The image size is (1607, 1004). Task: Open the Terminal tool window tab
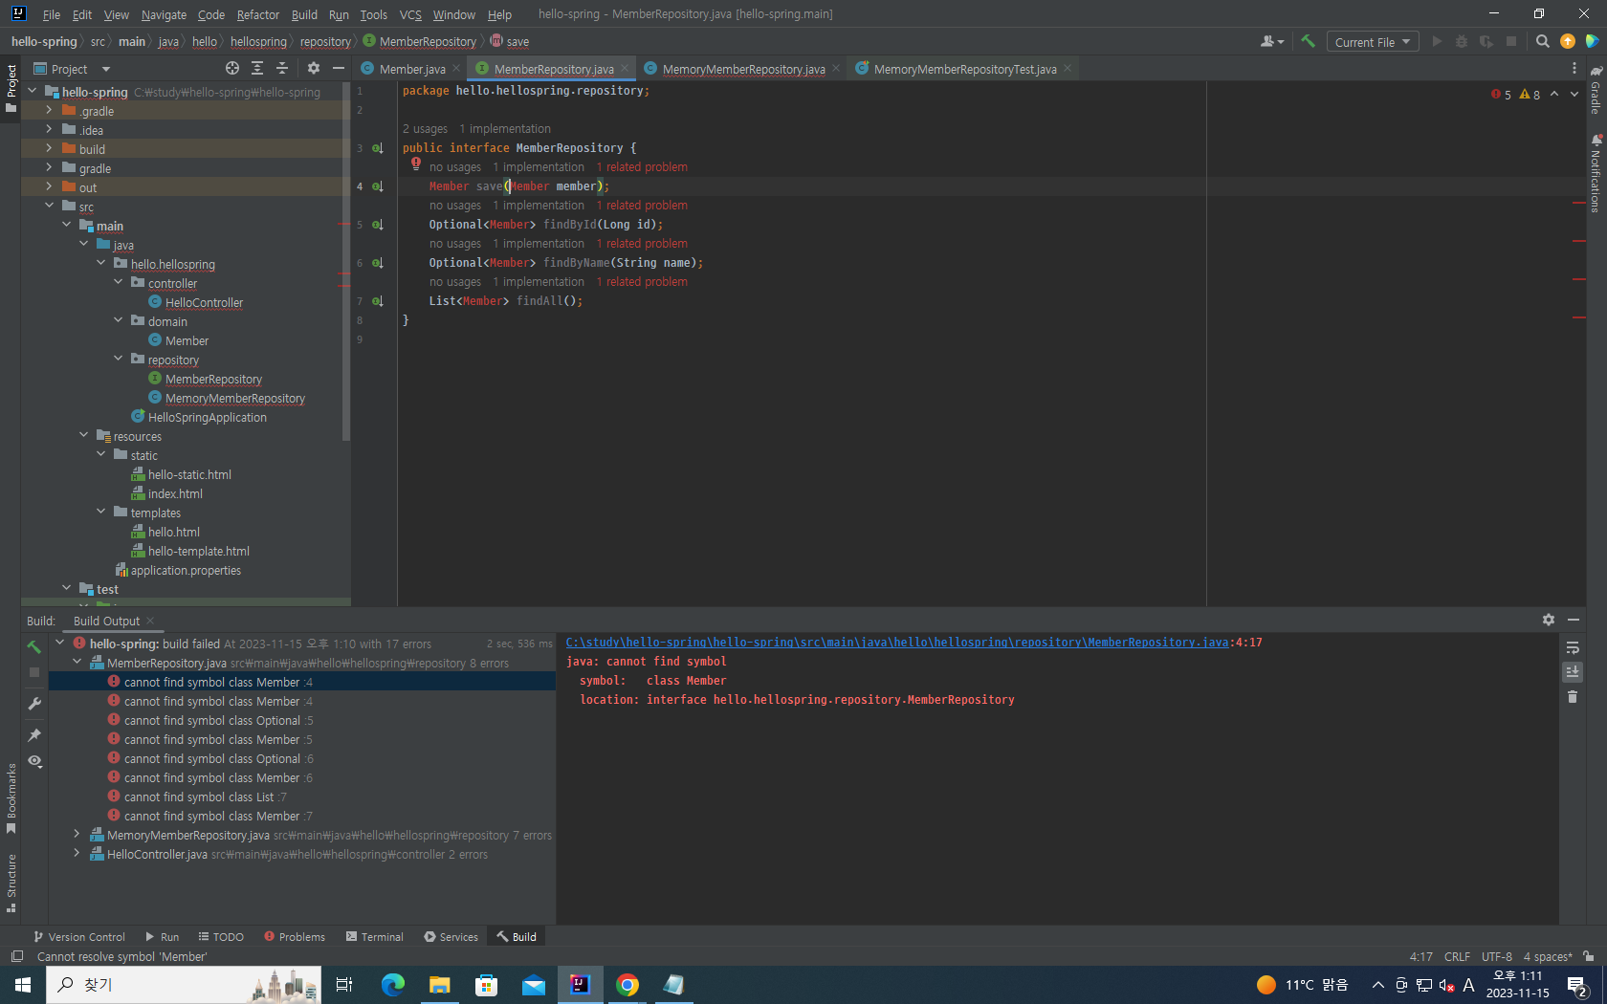[x=375, y=937]
